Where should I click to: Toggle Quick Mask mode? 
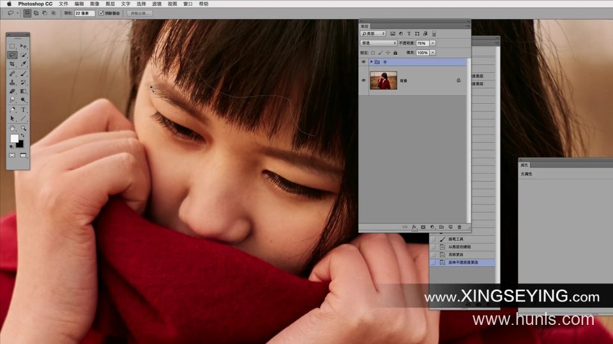12,155
